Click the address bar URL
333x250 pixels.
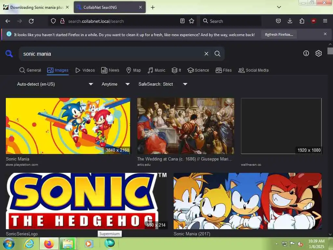point(96,21)
